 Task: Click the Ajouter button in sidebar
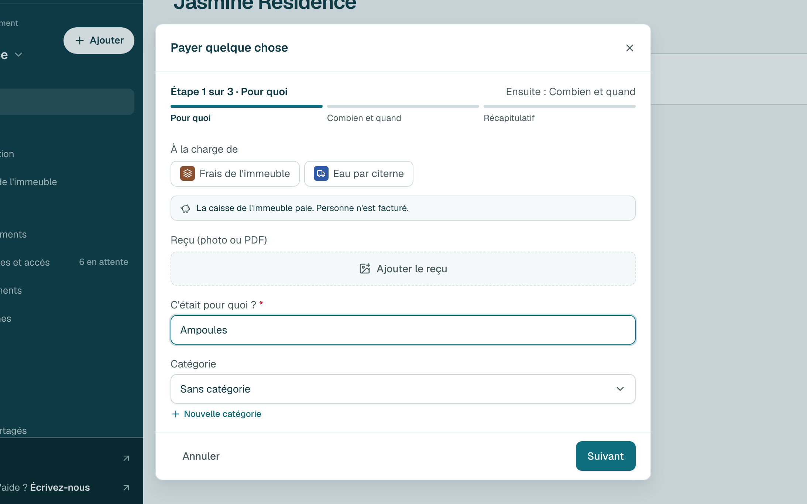[99, 41]
